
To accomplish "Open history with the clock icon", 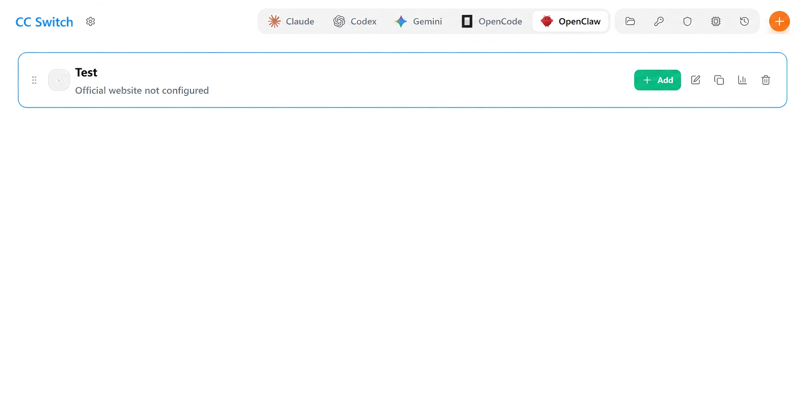I will pos(745,22).
